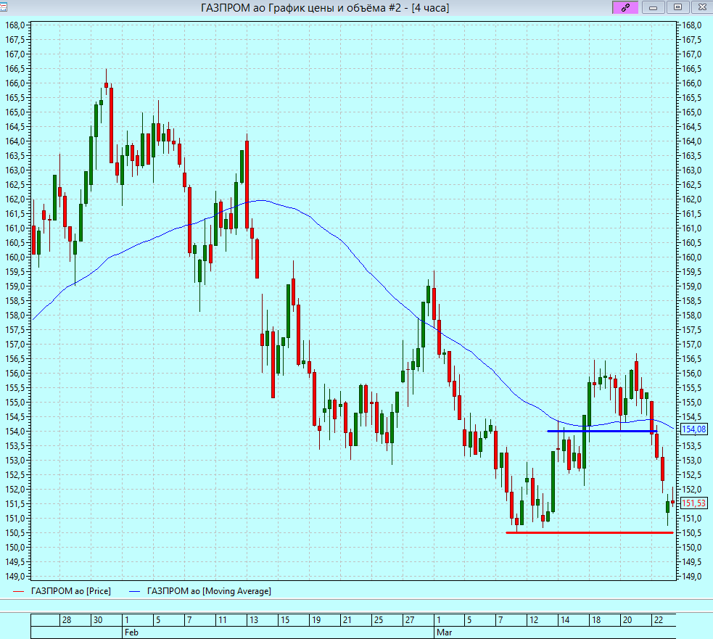Click the 150,5 label on the right price axis
The height and width of the screenshot is (639, 713).
point(692,533)
